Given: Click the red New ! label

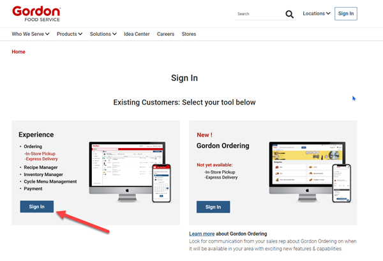Looking at the screenshot, I should pos(204,135).
